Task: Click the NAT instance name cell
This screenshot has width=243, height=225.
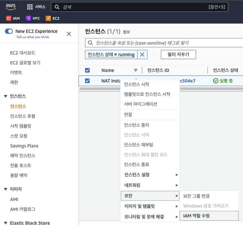Action: point(111,81)
